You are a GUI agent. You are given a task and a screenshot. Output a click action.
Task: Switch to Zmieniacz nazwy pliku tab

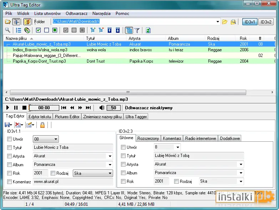pos(102,117)
